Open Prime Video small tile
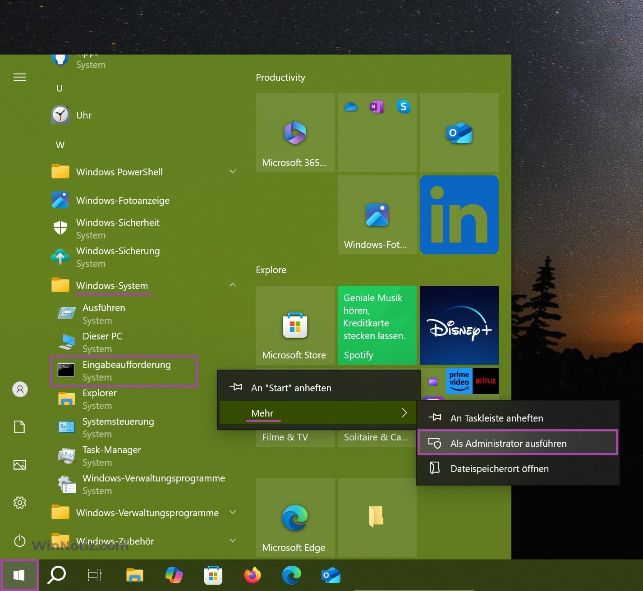Image resolution: width=643 pixels, height=591 pixels. [459, 381]
